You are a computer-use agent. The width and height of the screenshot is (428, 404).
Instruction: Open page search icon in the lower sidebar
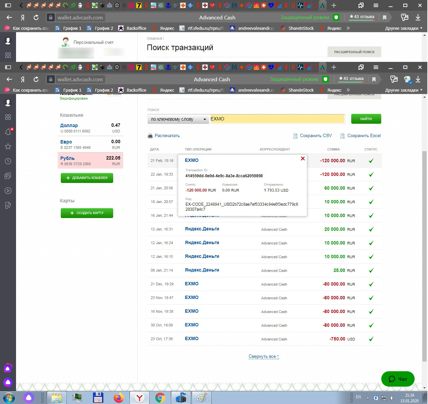pyautogui.click(x=8, y=205)
